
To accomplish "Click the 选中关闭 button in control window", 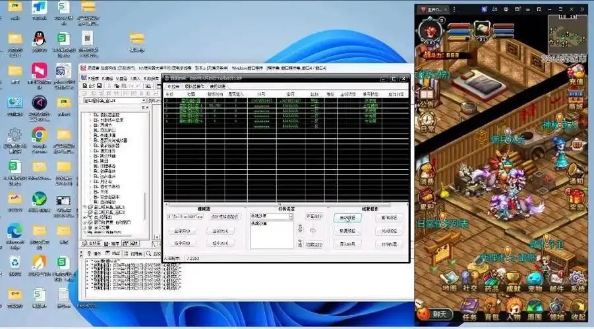I will (220, 243).
